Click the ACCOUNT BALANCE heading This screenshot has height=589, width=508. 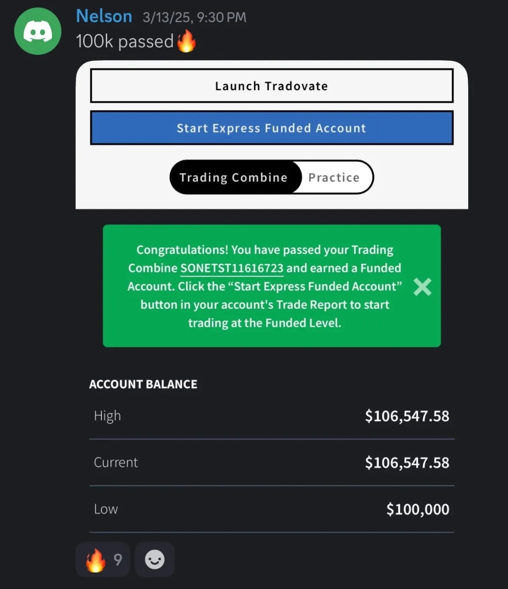[x=143, y=384]
